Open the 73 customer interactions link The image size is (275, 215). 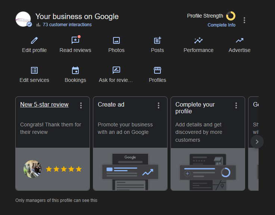67,25
